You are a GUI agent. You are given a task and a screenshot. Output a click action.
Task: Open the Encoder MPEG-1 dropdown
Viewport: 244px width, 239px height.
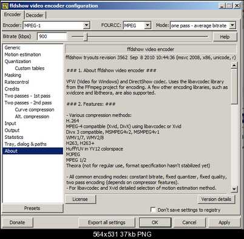pos(86,25)
